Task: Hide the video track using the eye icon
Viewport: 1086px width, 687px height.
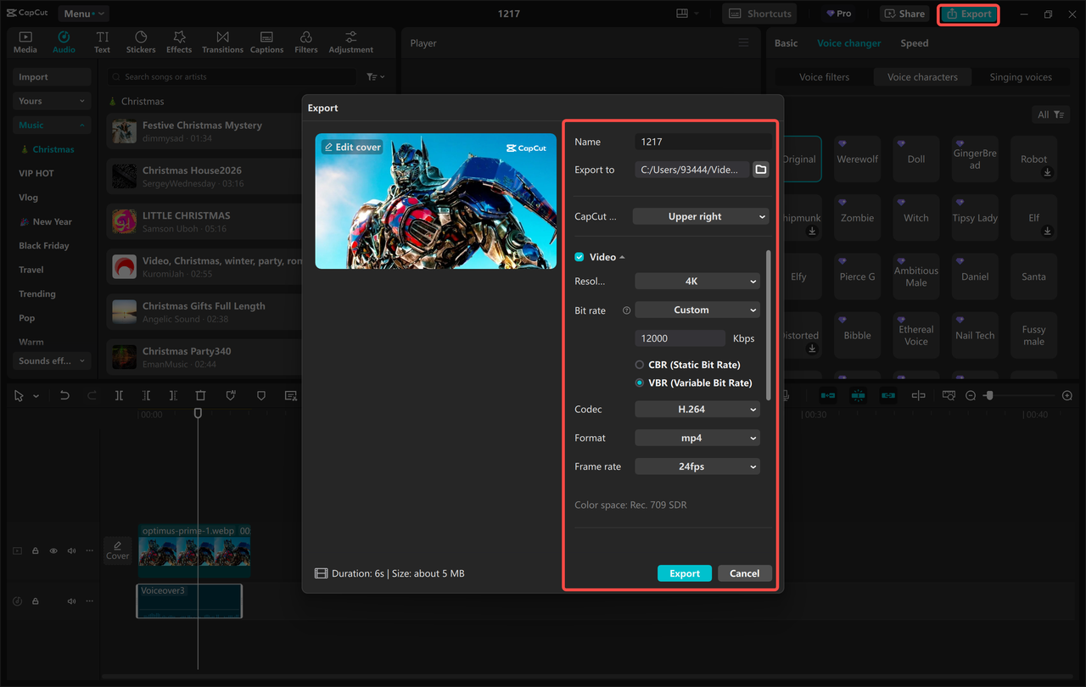Action: click(53, 550)
